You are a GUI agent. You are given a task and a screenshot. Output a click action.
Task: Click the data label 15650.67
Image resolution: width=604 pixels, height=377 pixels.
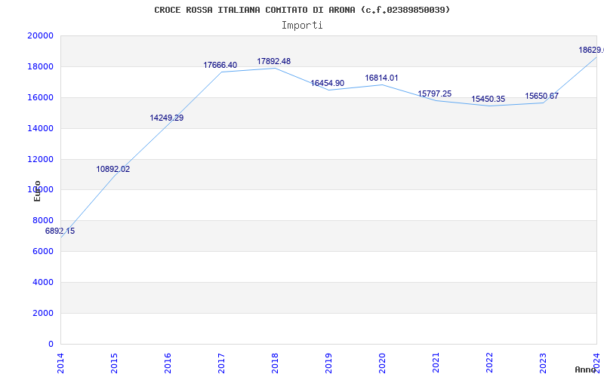click(541, 96)
